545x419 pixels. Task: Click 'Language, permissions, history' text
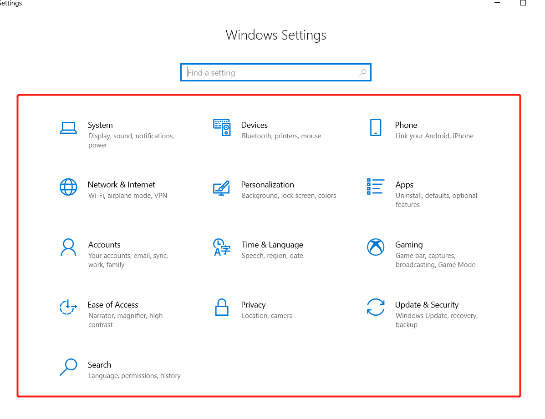click(x=134, y=376)
